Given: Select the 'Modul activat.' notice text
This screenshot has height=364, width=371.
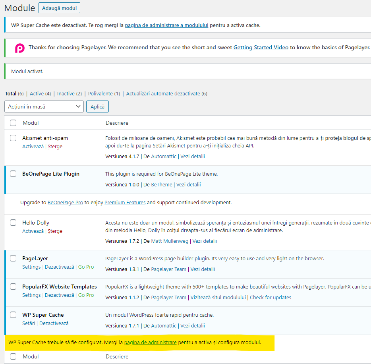Looking at the screenshot, I should coord(27,72).
